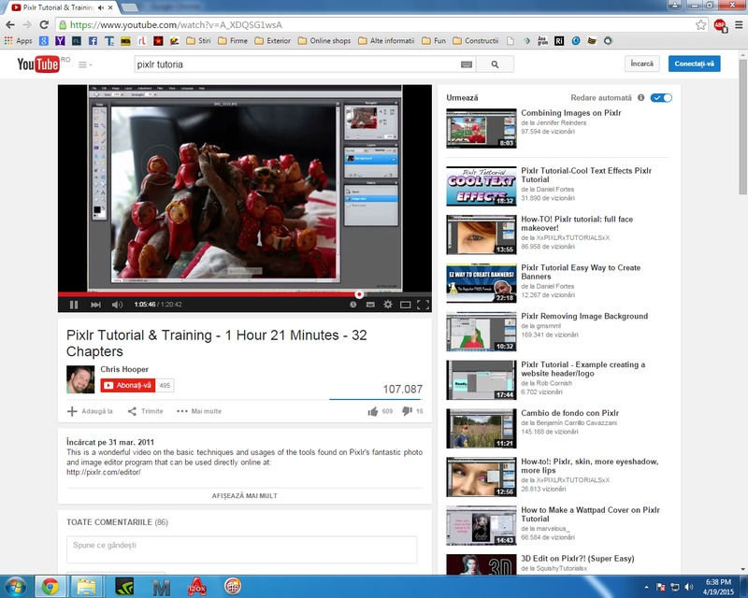Expand description with AFIȘEAZĂ MAI MULT
The width and height of the screenshot is (748, 598).
(x=245, y=495)
